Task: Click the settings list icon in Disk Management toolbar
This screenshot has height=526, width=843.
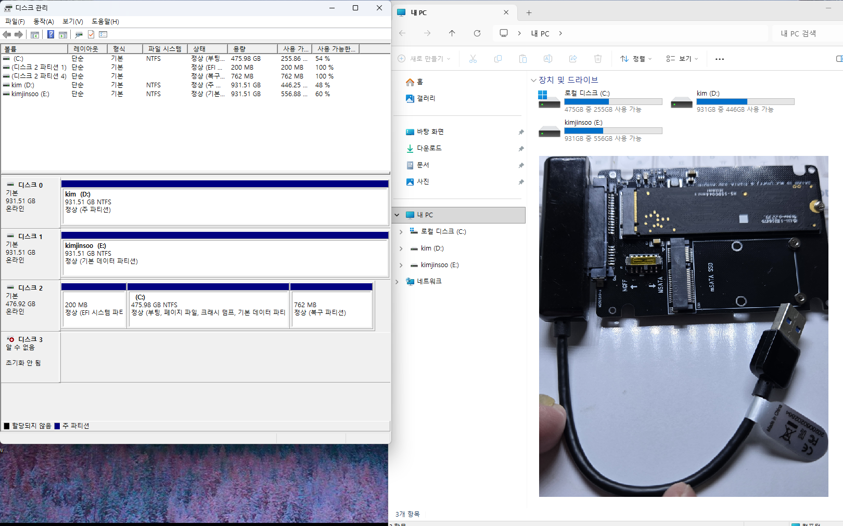Action: 103,34
